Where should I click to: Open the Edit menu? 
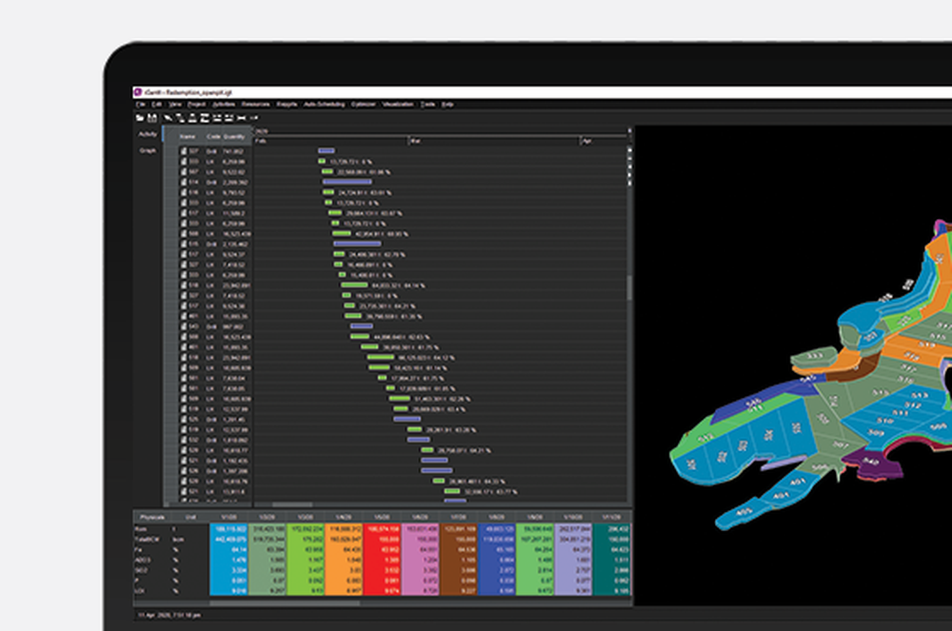[x=157, y=105]
